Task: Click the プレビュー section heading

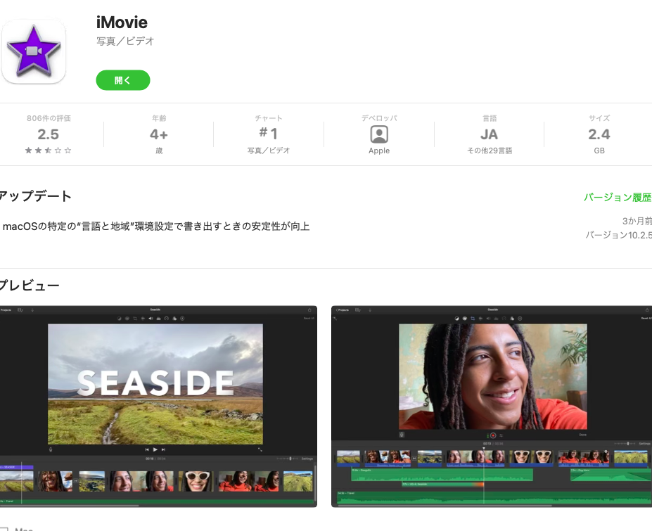Action: tap(29, 286)
